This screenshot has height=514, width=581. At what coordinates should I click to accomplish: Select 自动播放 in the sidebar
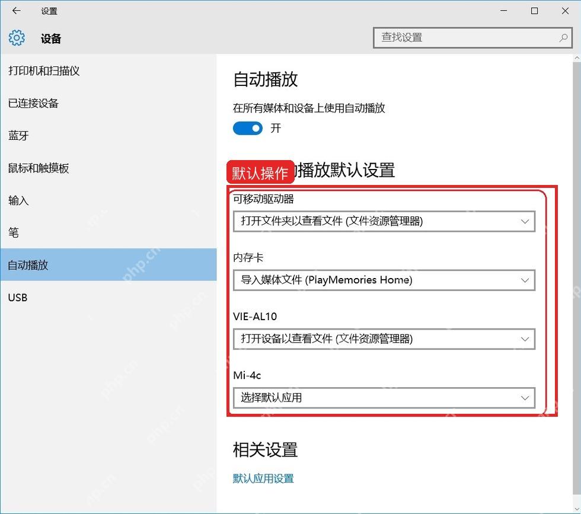(108, 264)
